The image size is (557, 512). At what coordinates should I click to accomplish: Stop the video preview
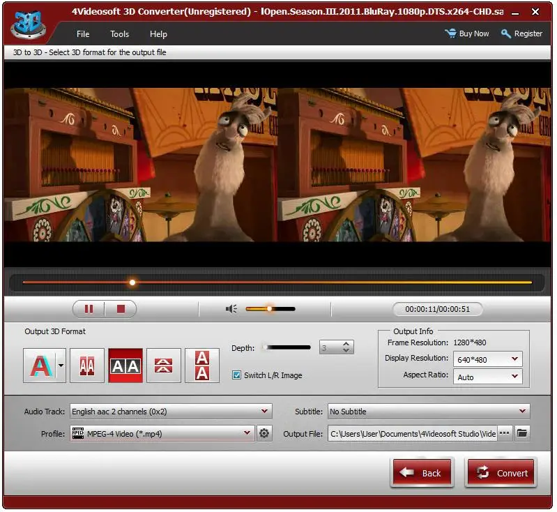point(121,309)
